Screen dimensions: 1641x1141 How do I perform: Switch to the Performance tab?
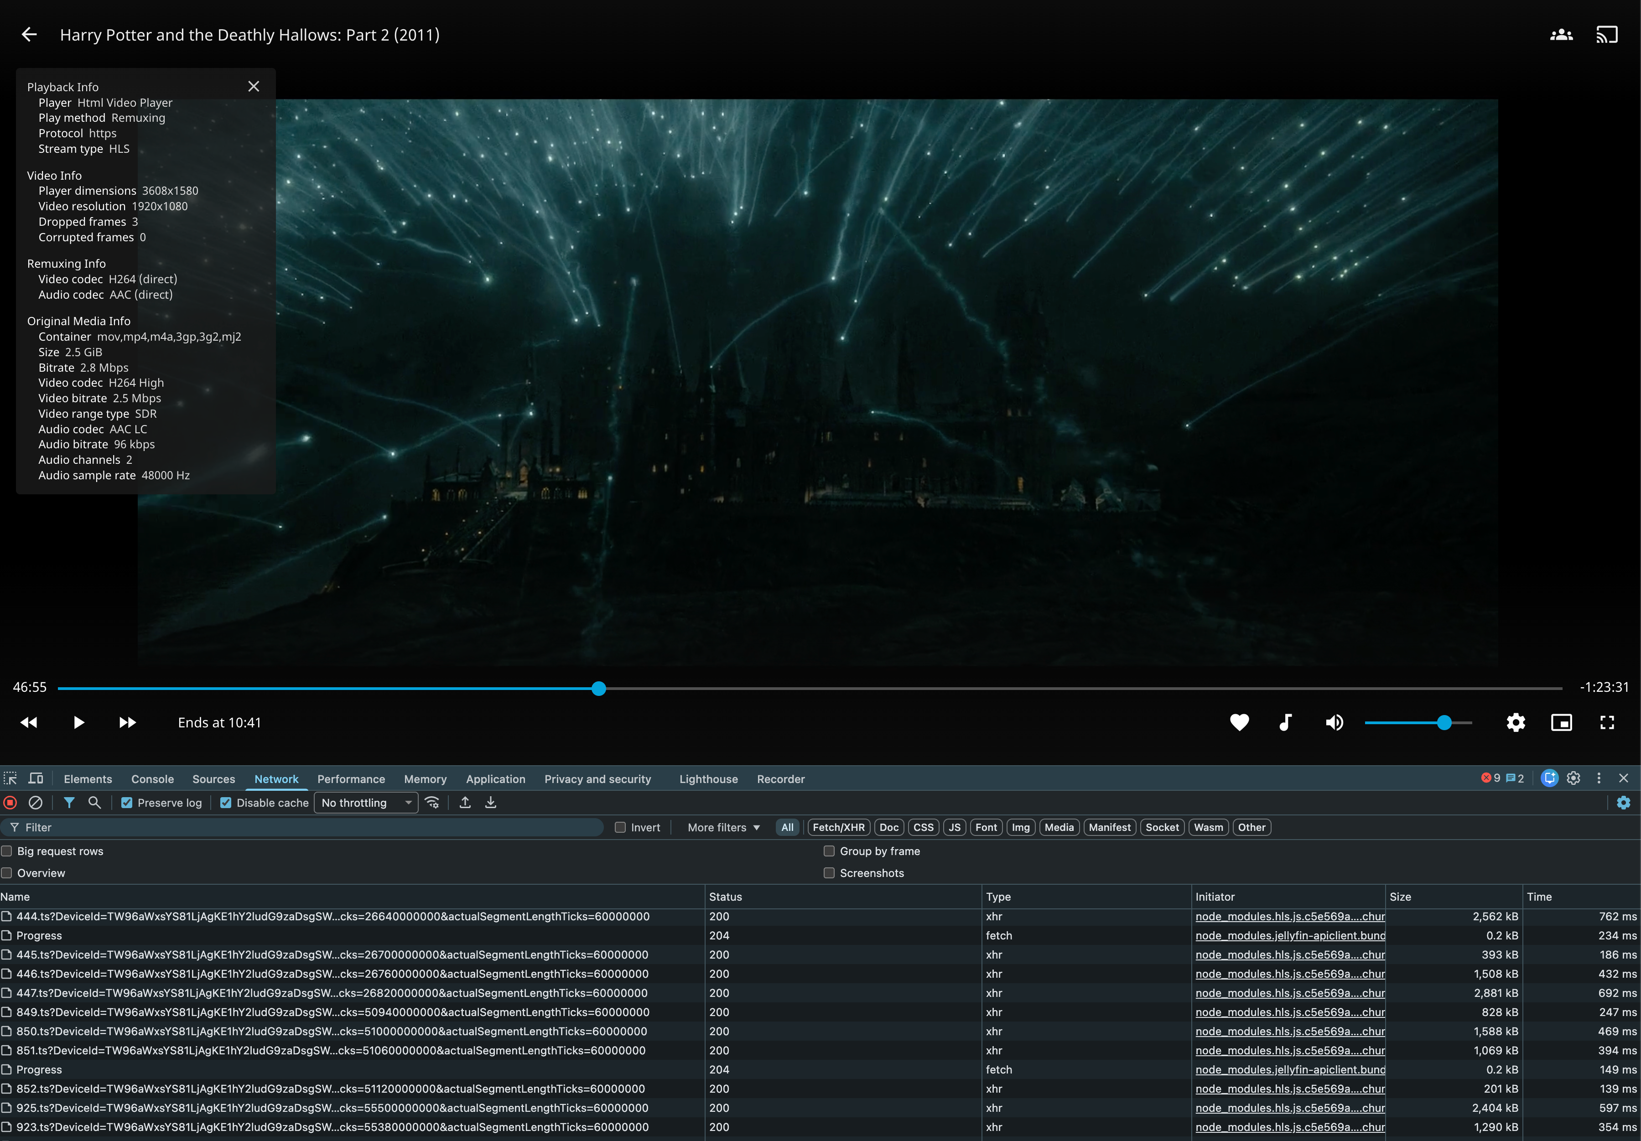tap(351, 779)
